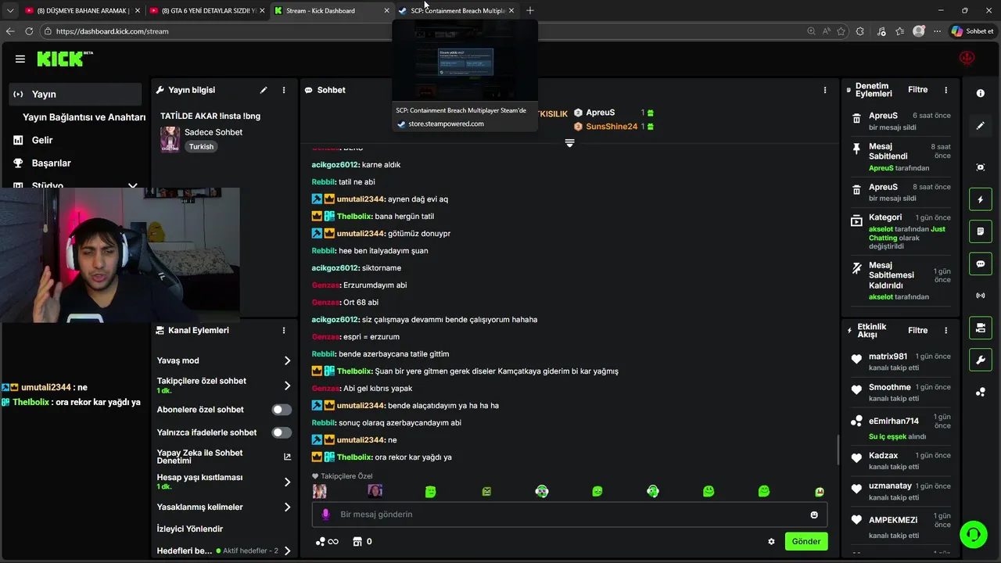Screen dimensions: 1001x563
Task: Click the browser extensions puzzle icon
Action: click(x=860, y=31)
